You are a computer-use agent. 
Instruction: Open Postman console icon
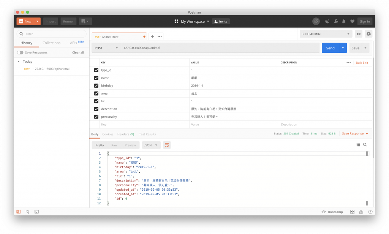pyautogui.click(x=36, y=212)
